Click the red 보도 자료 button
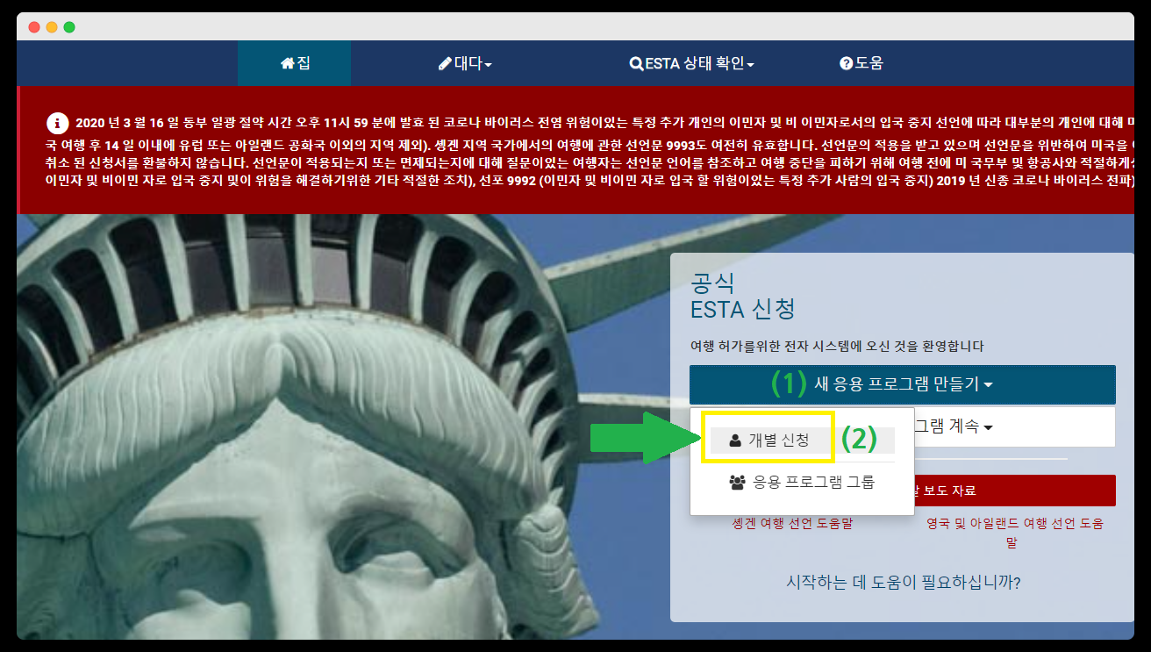Viewport: 1151px width, 652px height. tap(1014, 491)
